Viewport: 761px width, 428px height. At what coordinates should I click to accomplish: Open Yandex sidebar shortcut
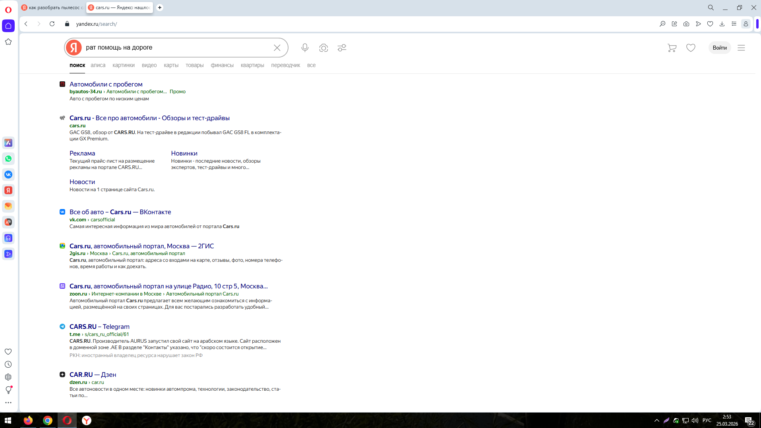click(8, 190)
